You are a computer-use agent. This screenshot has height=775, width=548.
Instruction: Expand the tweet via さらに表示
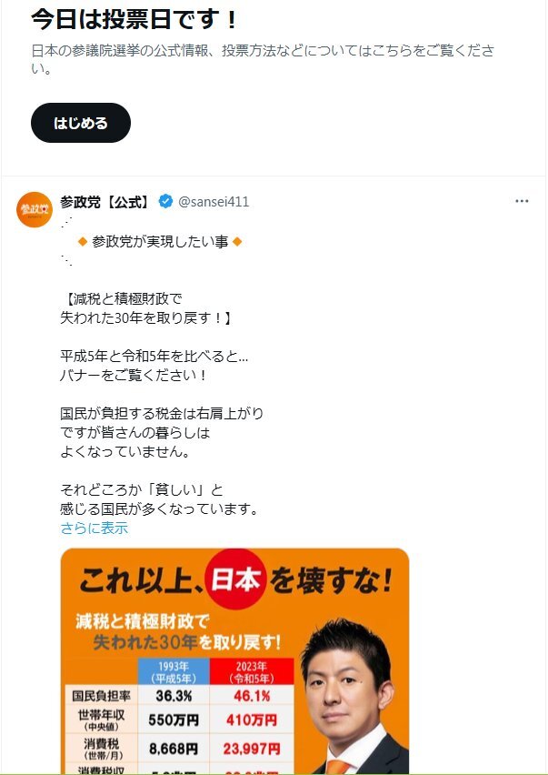tap(95, 528)
